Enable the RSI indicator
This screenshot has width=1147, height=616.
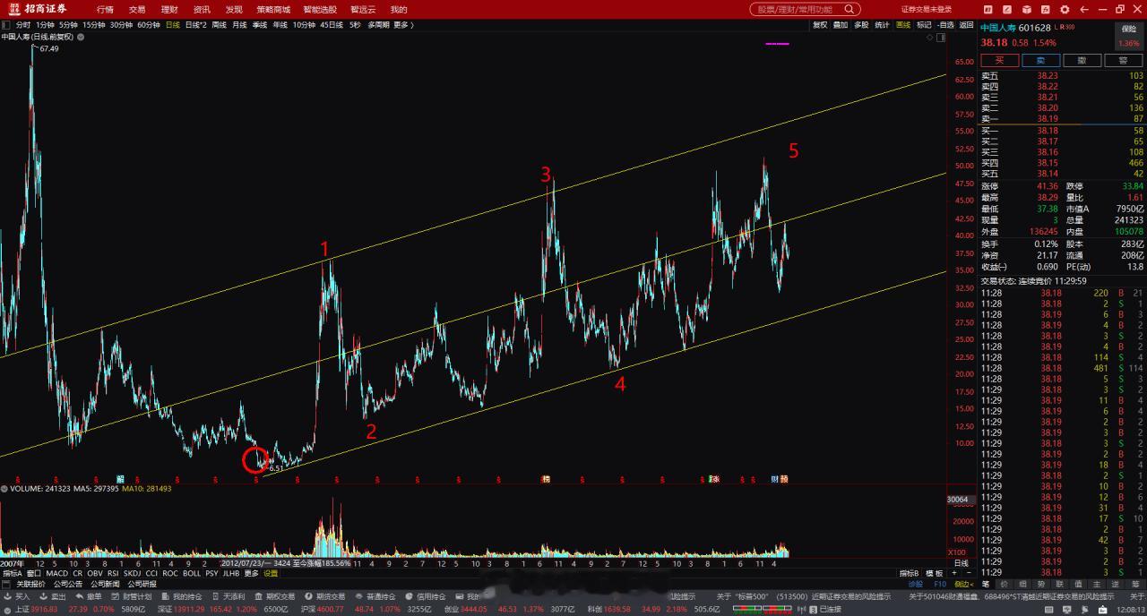click(x=114, y=573)
